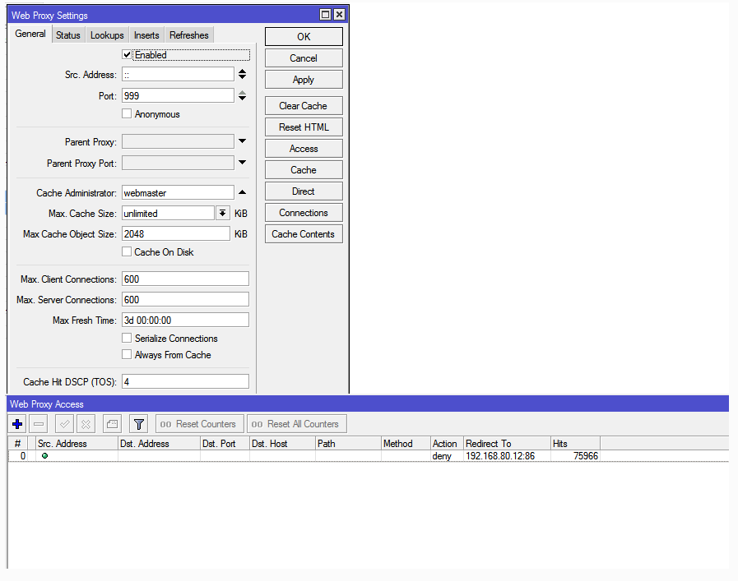Click the comment icon in access toolbar
738x581 pixels.
[112, 424]
